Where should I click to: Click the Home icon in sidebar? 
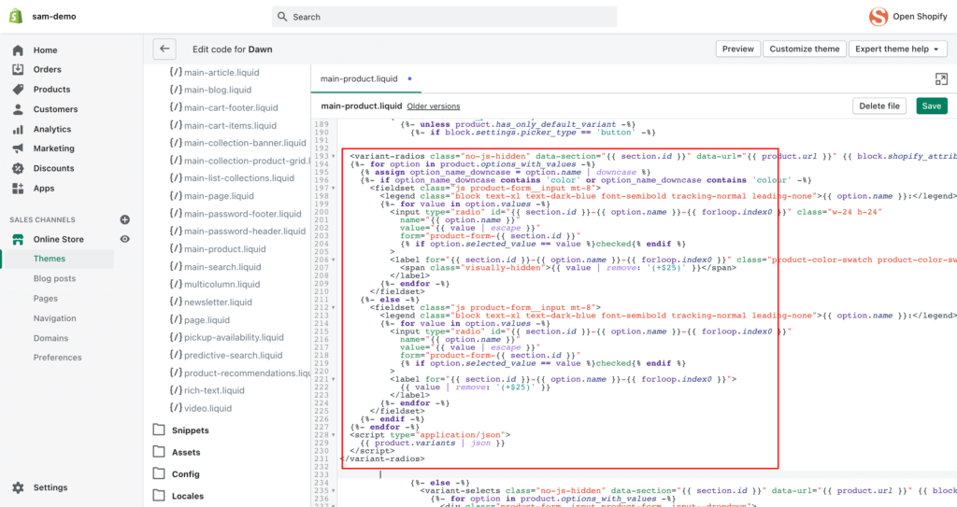coord(18,50)
